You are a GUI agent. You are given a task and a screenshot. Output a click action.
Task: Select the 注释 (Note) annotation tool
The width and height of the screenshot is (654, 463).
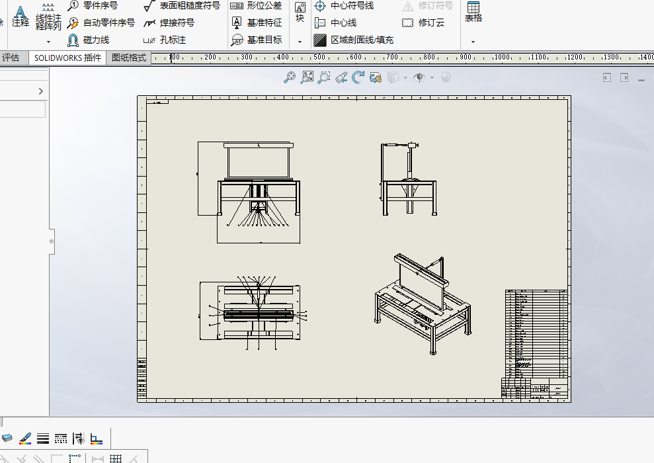tap(20, 17)
